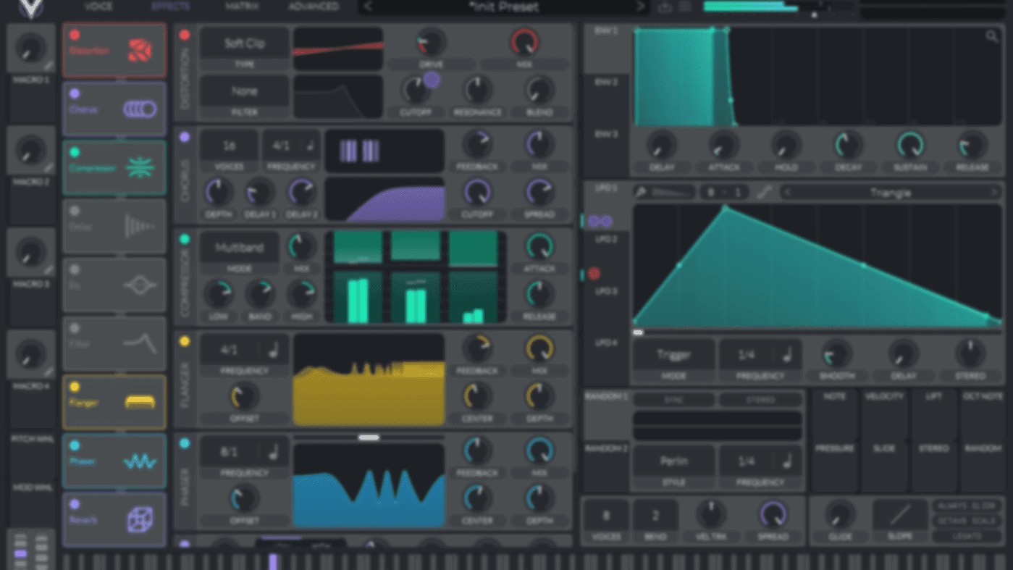Click the Flanger effect icon in the list
This screenshot has height=570, width=1013.
point(140,402)
